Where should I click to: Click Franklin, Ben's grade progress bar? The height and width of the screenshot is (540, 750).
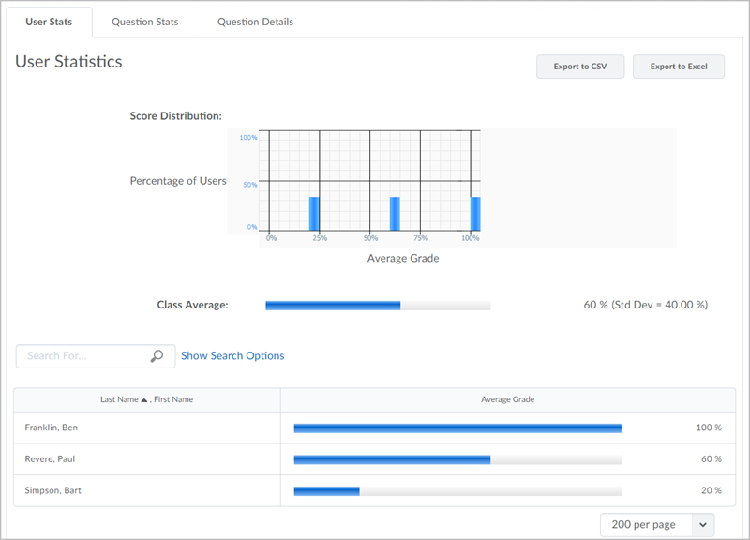457,428
